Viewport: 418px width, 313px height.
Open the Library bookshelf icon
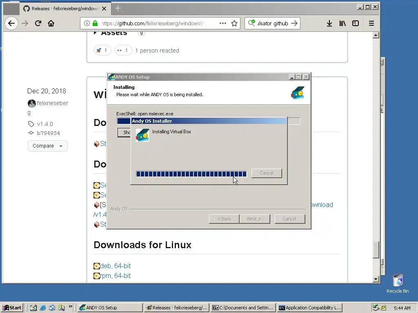pos(342,23)
